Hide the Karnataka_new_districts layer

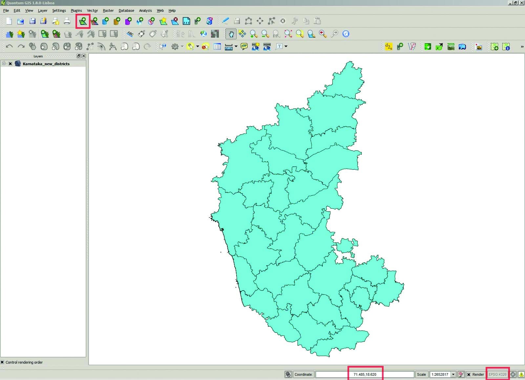10,64
